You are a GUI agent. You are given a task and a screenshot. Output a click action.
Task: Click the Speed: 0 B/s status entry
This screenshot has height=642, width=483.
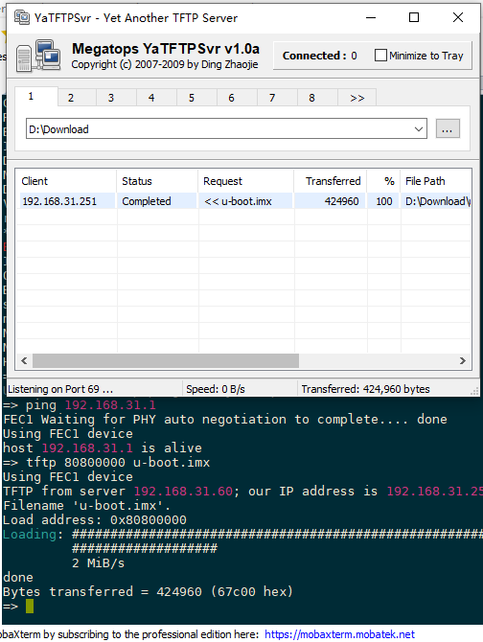pyautogui.click(x=216, y=389)
